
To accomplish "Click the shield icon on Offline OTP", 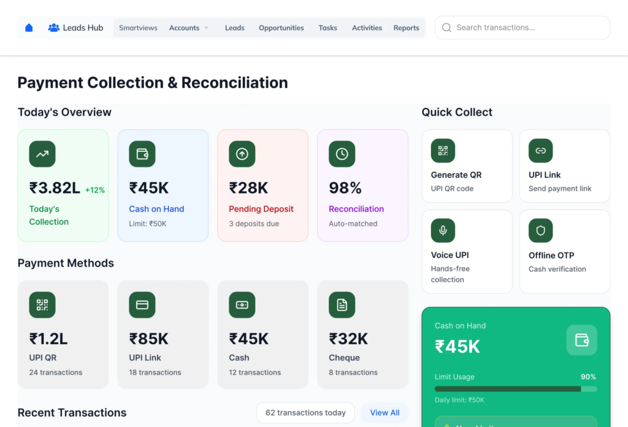I will [x=541, y=230].
